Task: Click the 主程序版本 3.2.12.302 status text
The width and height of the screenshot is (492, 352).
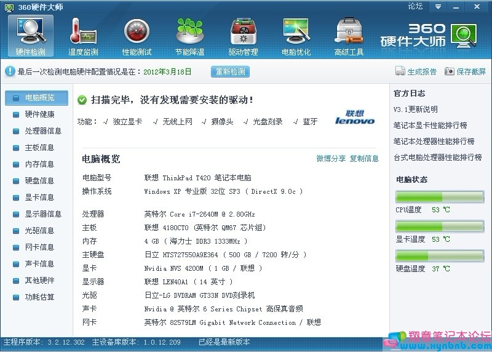Action: pos(44,342)
